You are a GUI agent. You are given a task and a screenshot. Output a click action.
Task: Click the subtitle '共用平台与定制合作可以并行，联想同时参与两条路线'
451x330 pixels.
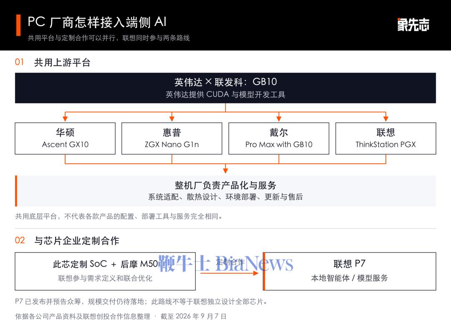click(109, 38)
